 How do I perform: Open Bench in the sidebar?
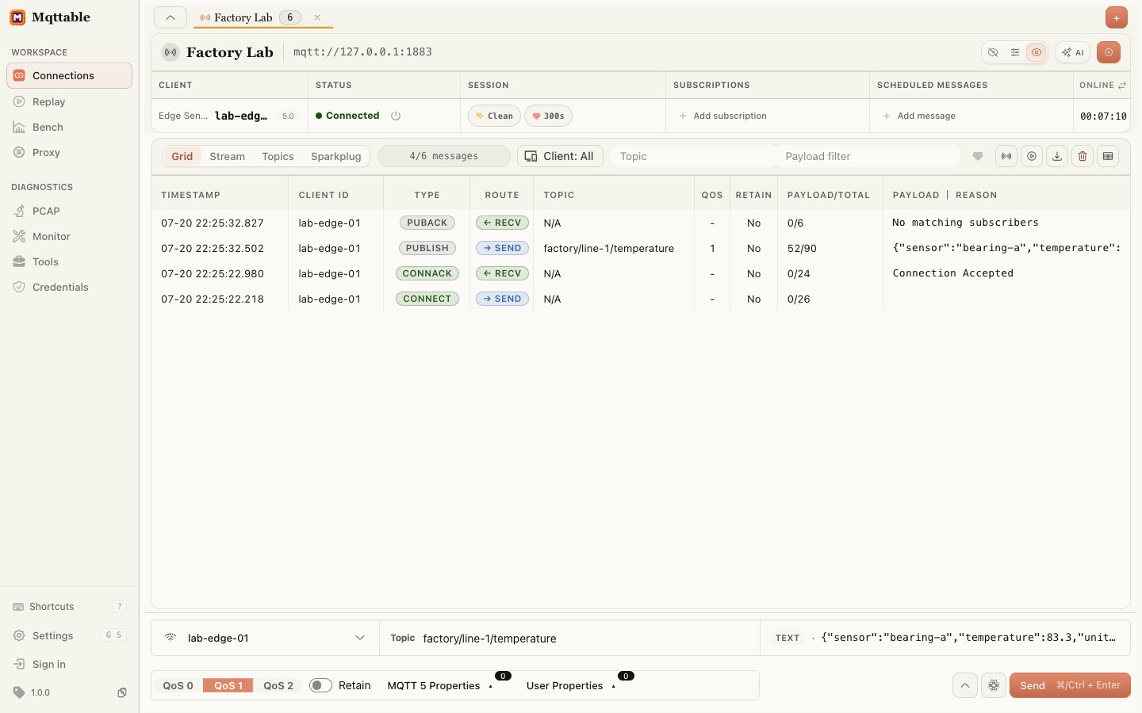69,127
